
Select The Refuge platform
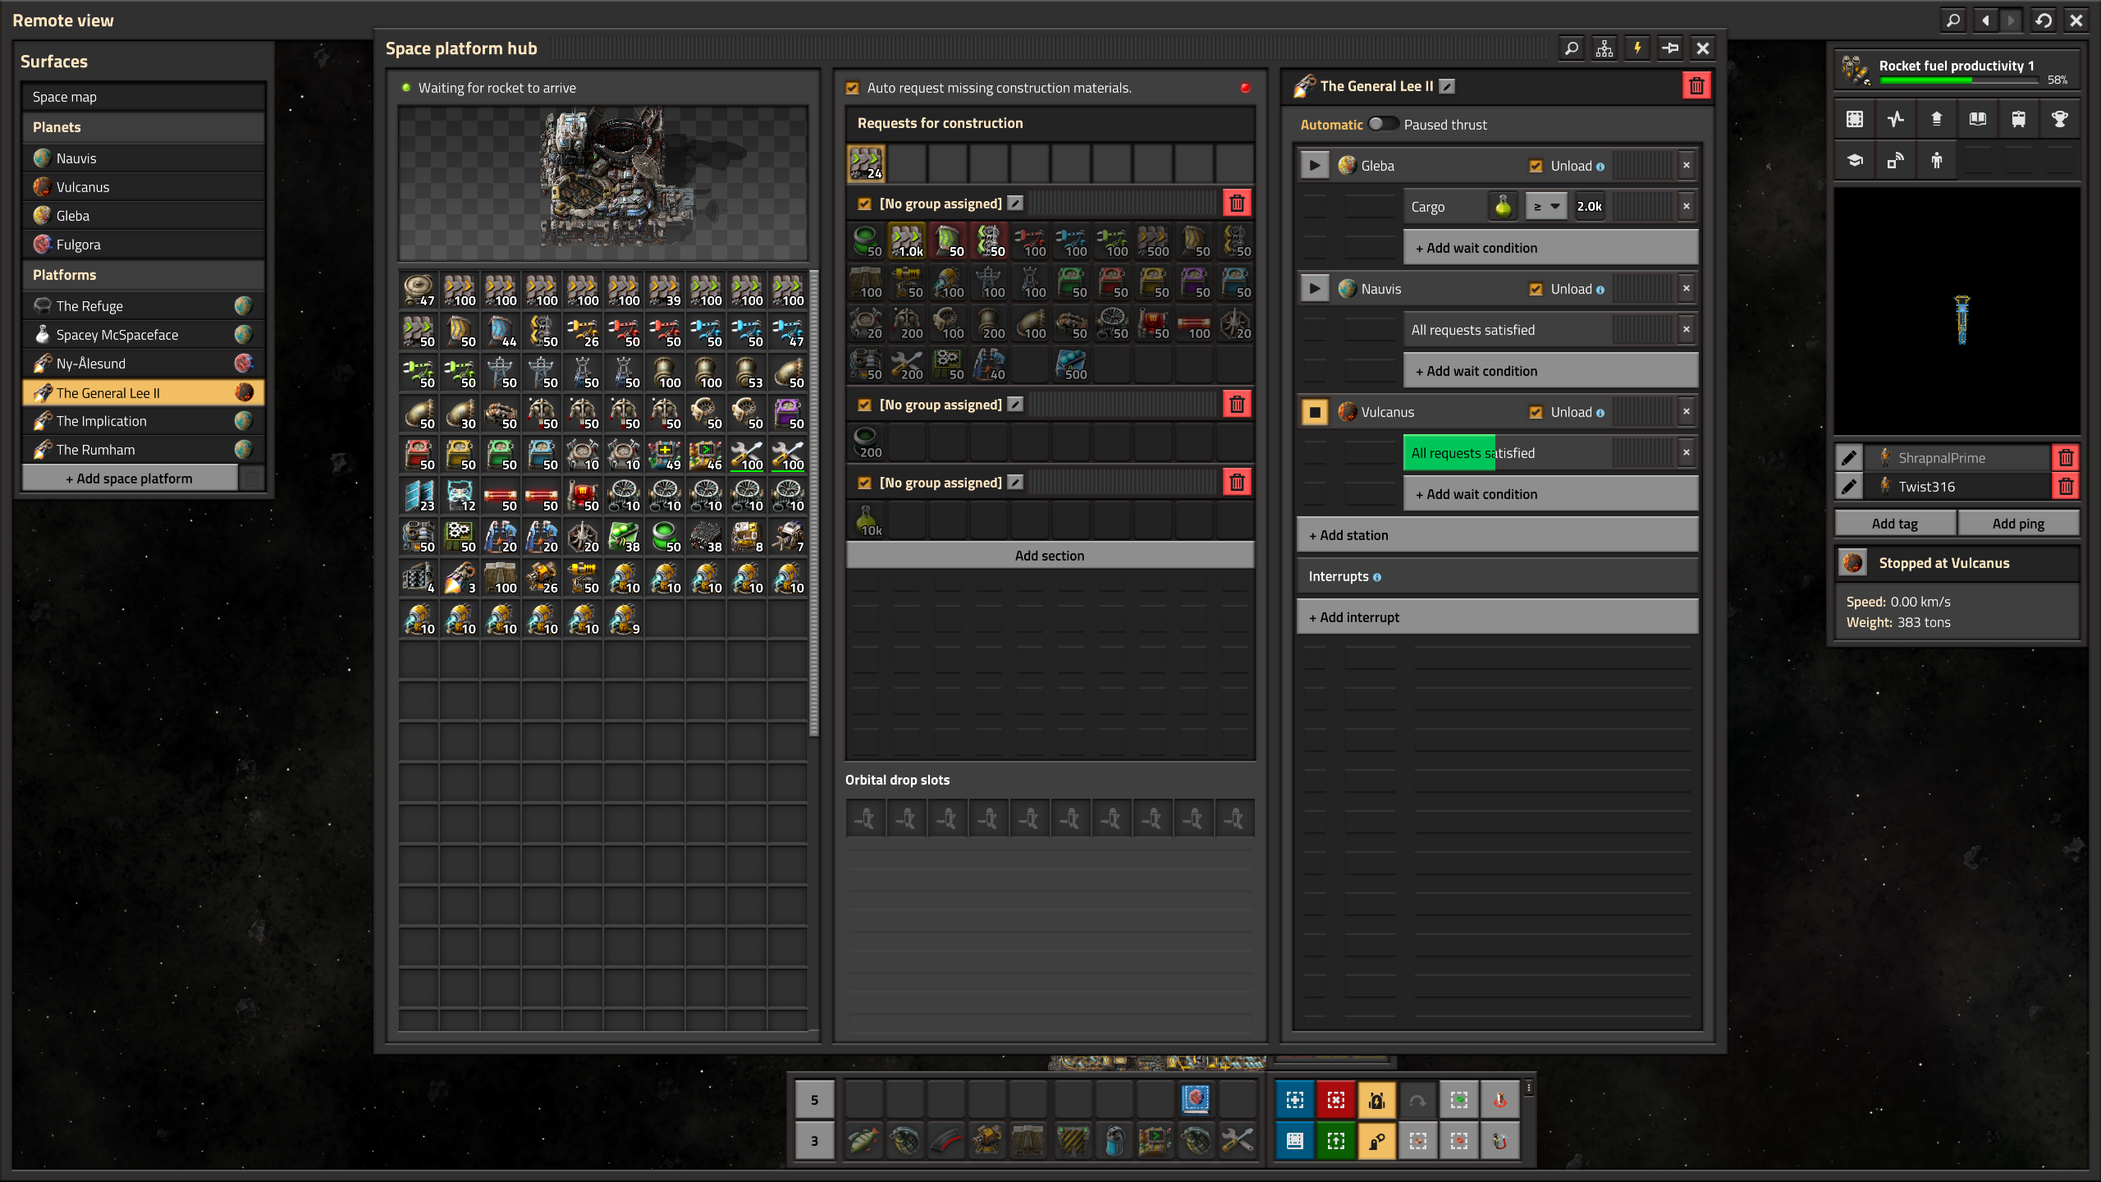(x=144, y=306)
